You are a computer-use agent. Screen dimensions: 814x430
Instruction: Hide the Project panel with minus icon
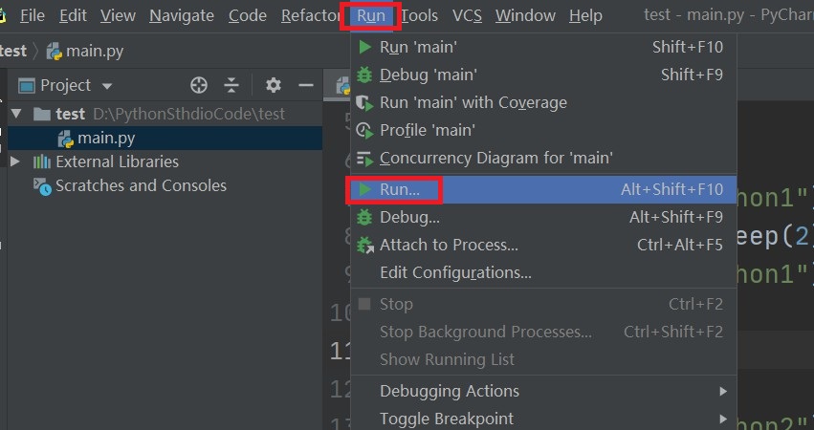(306, 85)
